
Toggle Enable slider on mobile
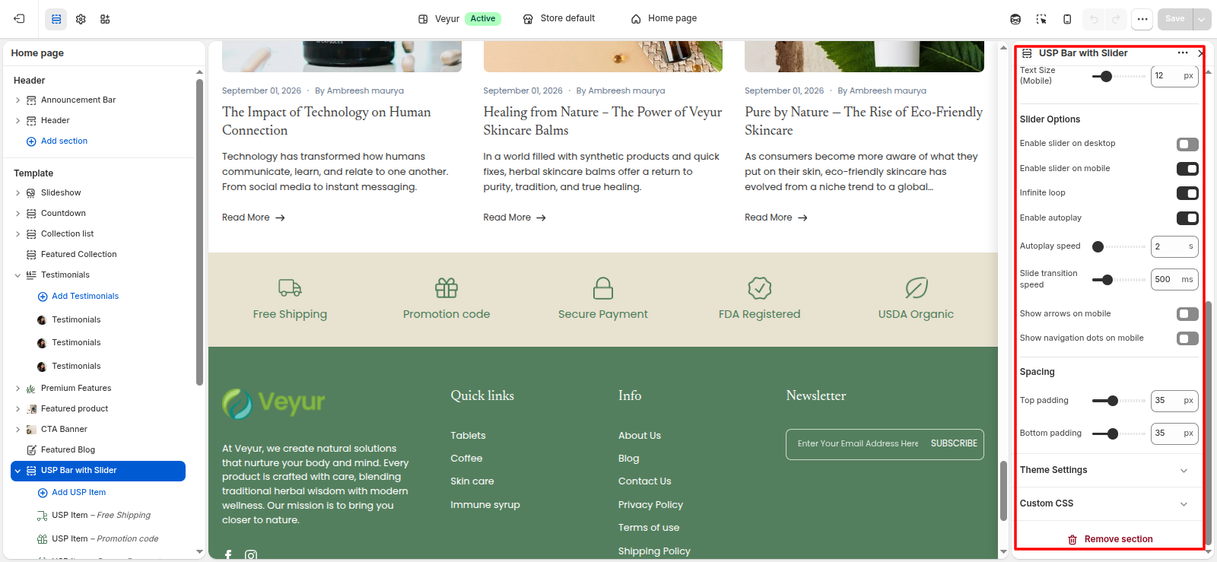(1187, 169)
